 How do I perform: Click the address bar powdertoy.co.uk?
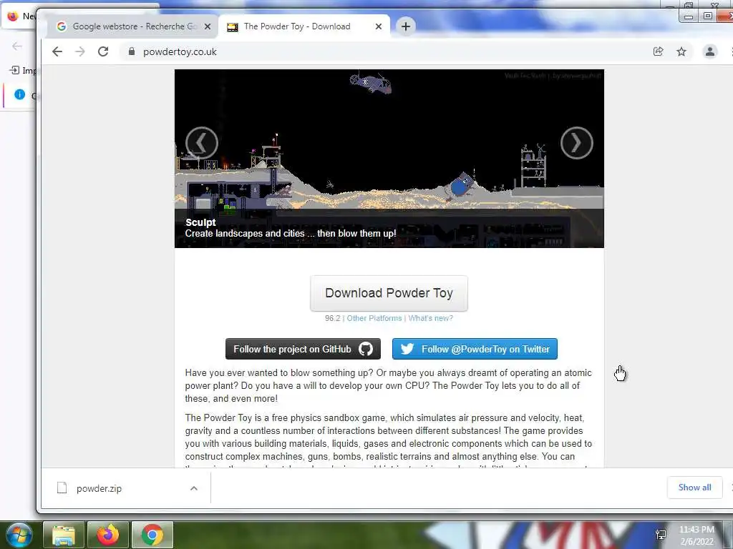[x=180, y=51]
